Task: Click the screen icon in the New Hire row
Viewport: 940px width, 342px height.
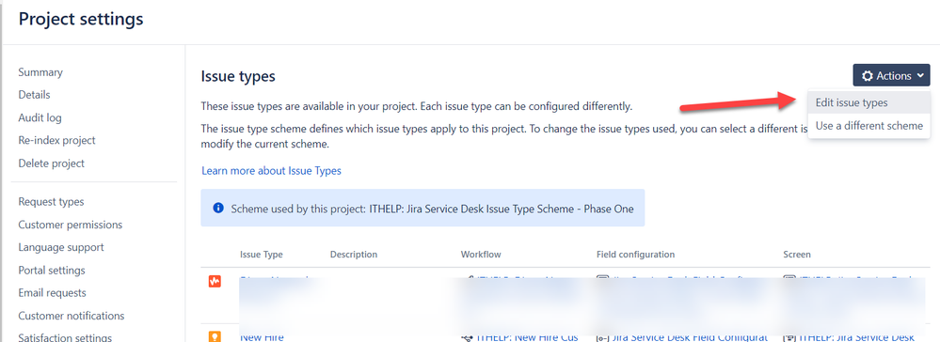Action: pyautogui.click(x=789, y=338)
